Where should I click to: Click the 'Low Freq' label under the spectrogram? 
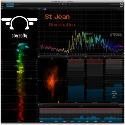19,121
